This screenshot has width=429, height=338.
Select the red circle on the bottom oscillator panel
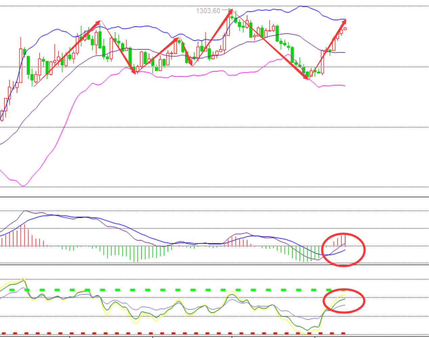point(344,300)
